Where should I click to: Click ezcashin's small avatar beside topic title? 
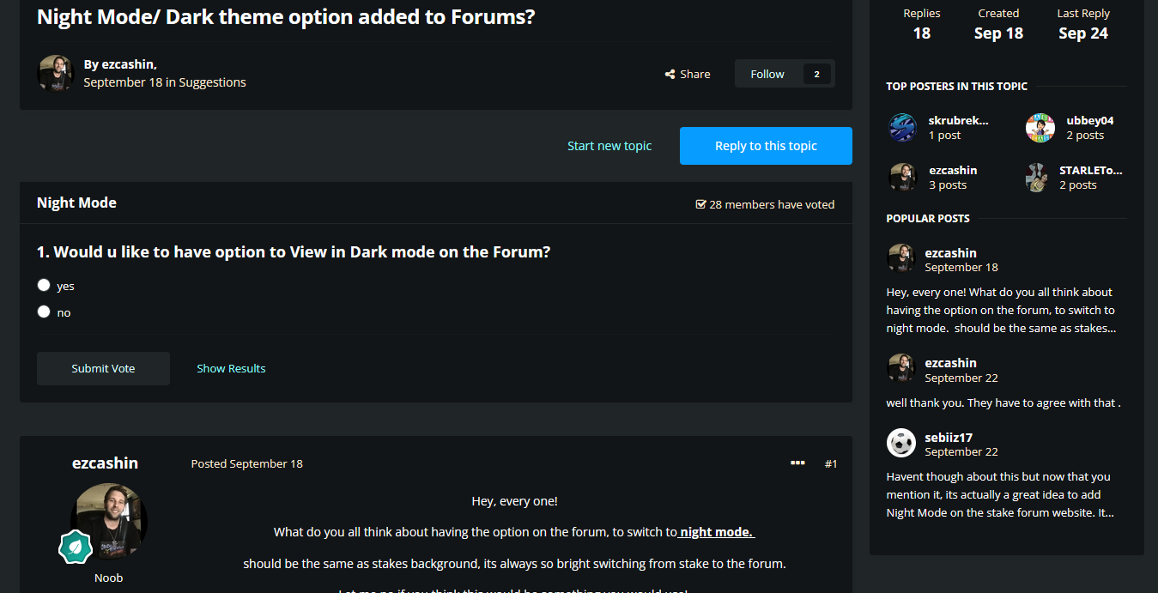[56, 73]
